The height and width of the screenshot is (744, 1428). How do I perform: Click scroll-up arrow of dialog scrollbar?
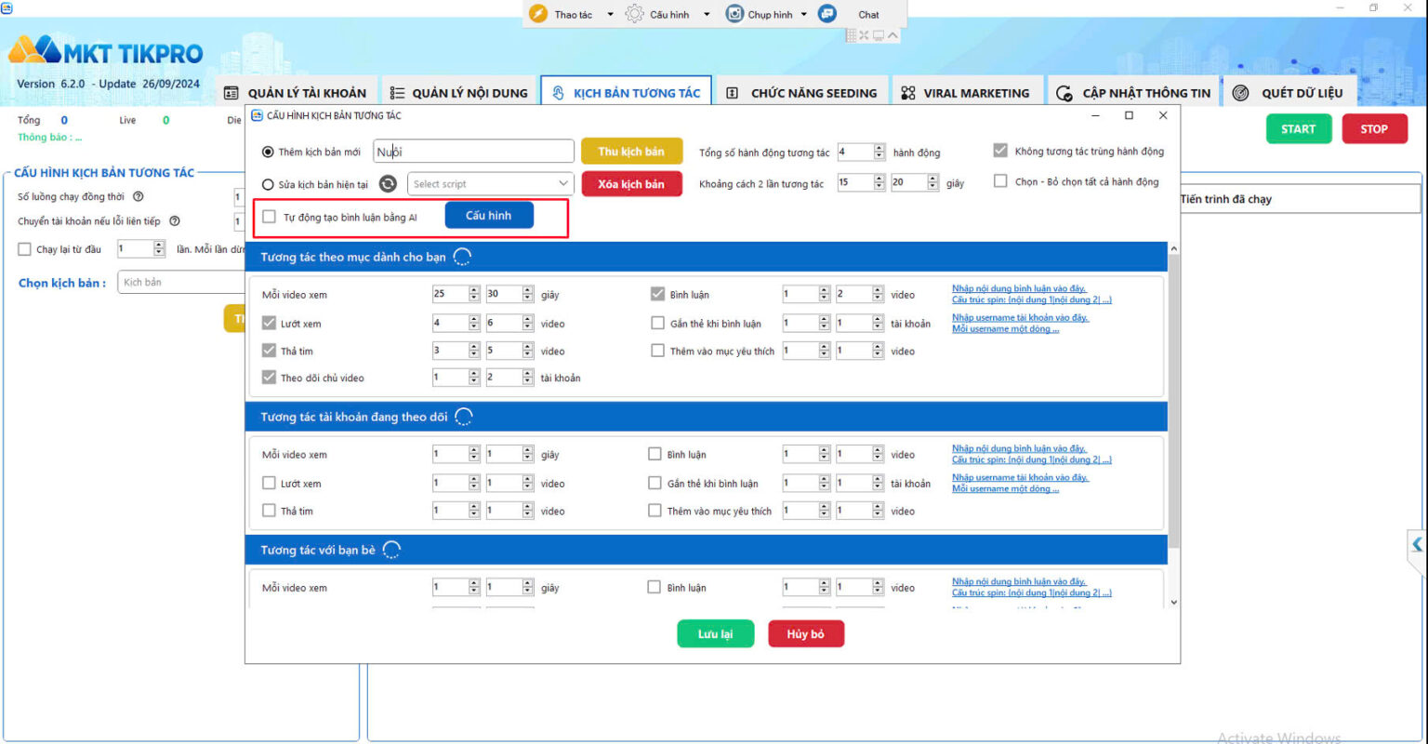click(1173, 249)
